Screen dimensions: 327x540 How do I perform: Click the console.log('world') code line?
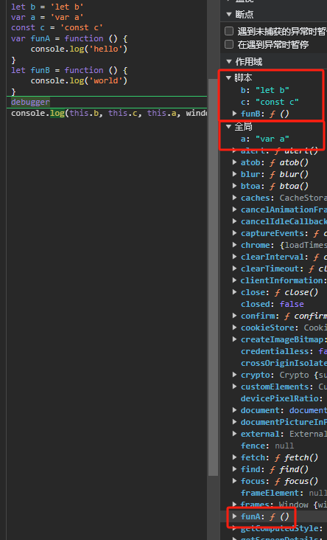[x=79, y=80]
